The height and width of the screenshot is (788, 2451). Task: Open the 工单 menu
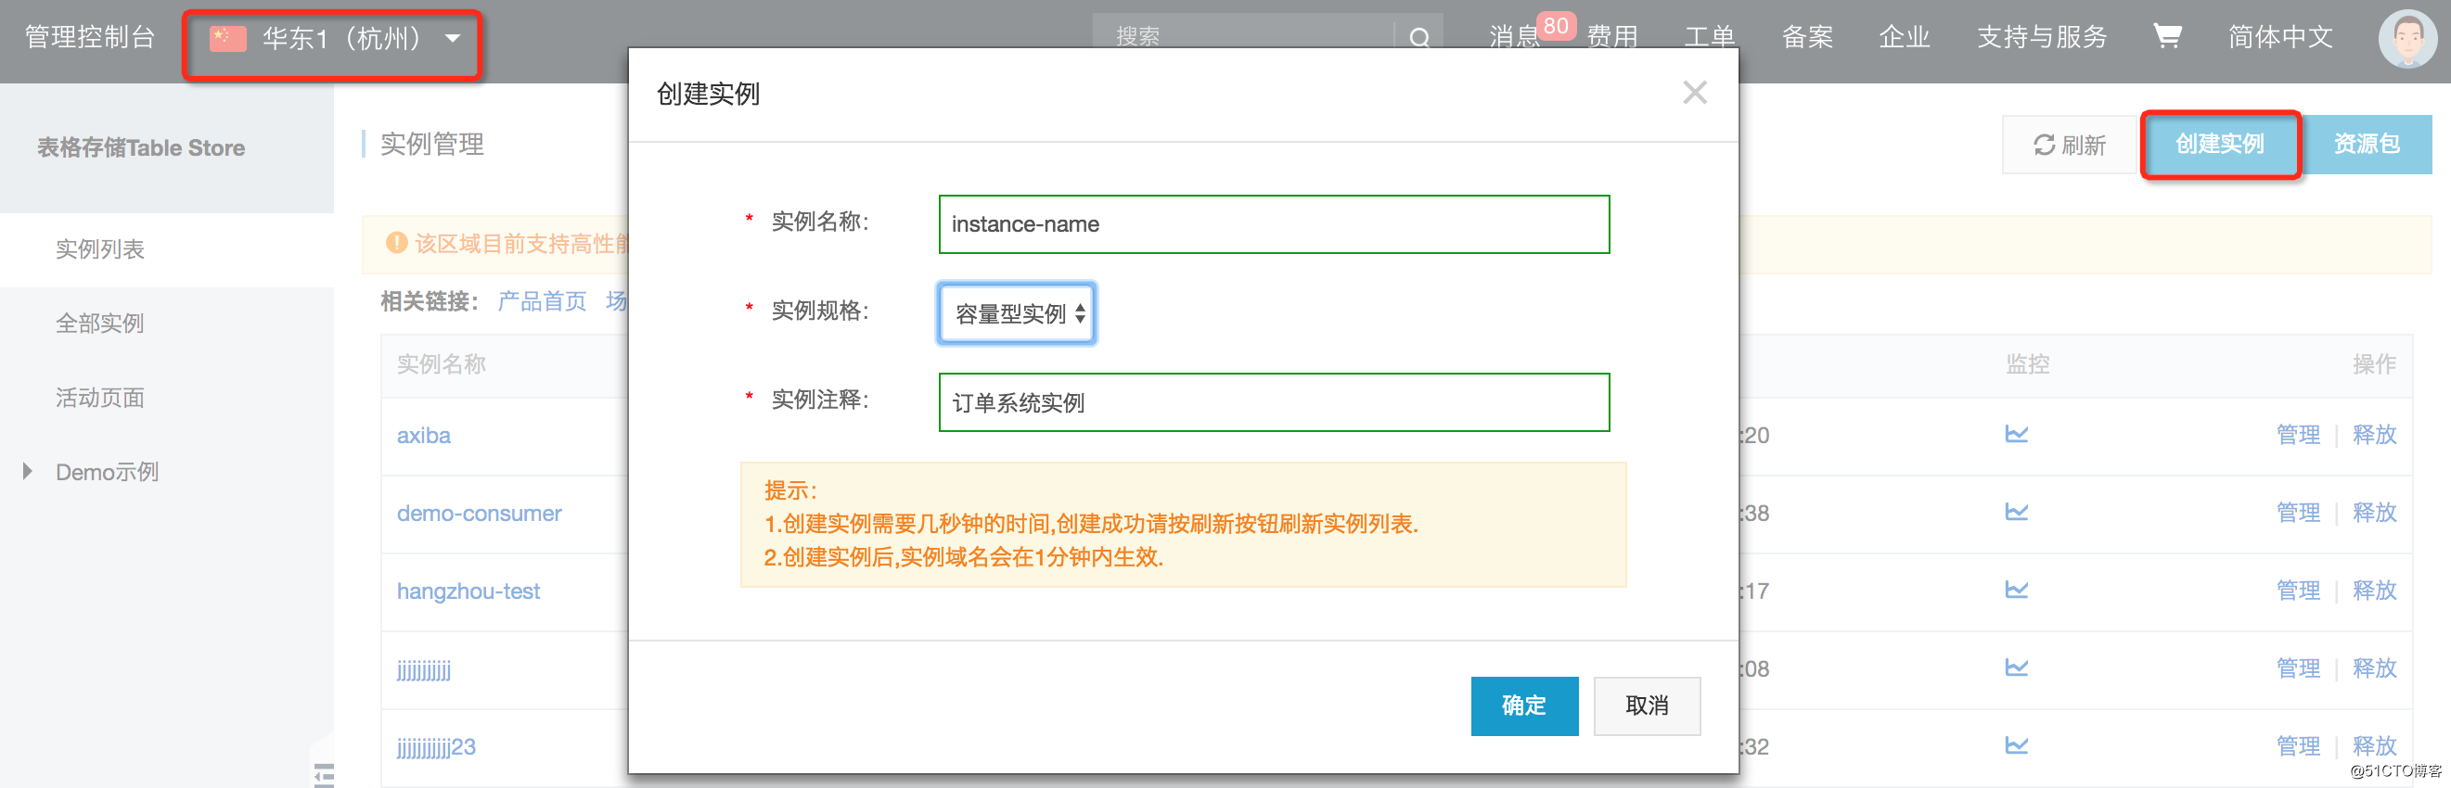click(1709, 37)
